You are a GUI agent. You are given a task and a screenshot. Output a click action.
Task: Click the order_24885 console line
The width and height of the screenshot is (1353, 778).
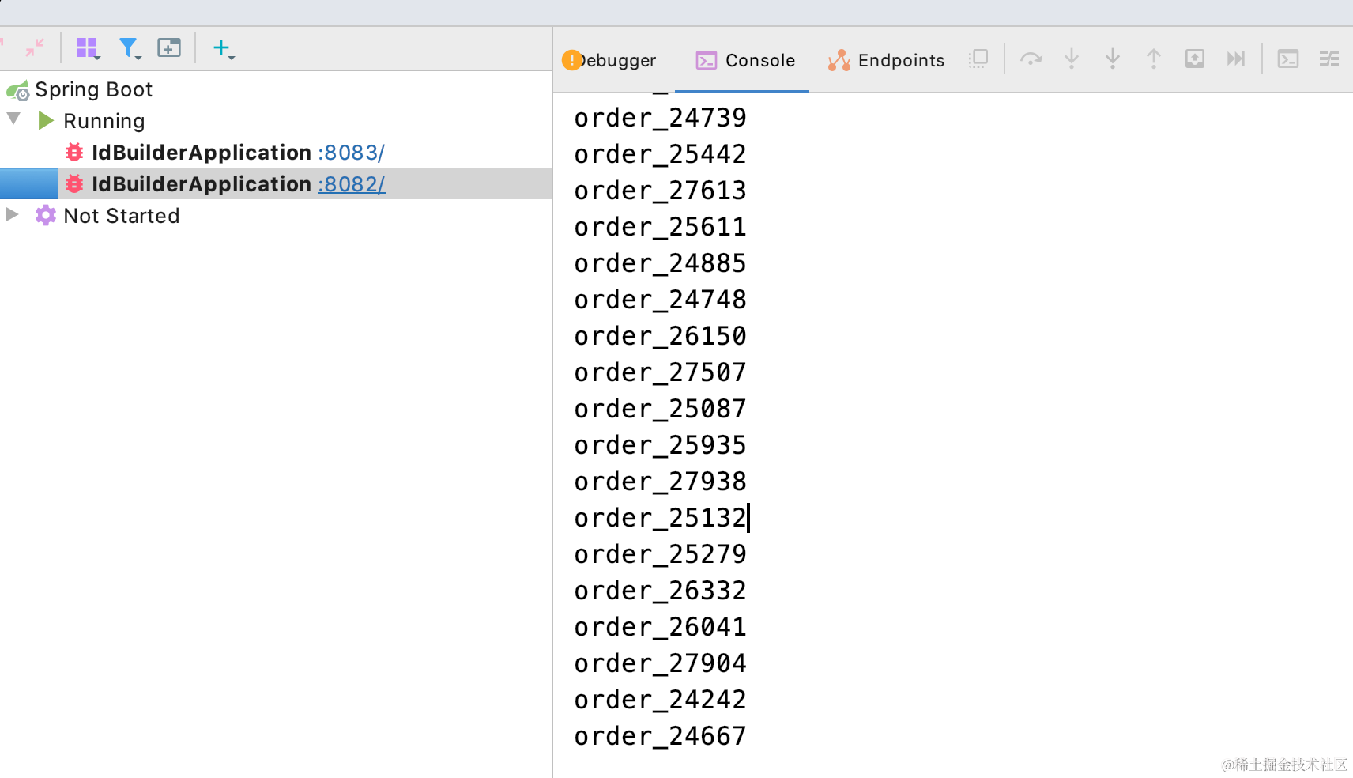[x=660, y=263]
